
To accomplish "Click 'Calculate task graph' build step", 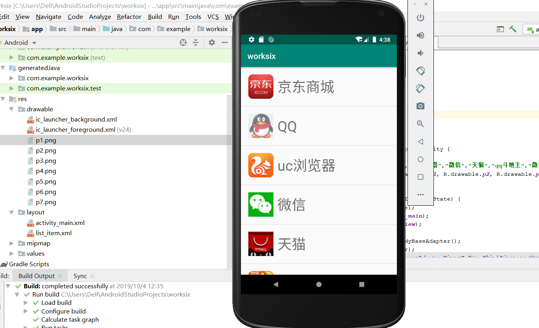I will coord(70,319).
